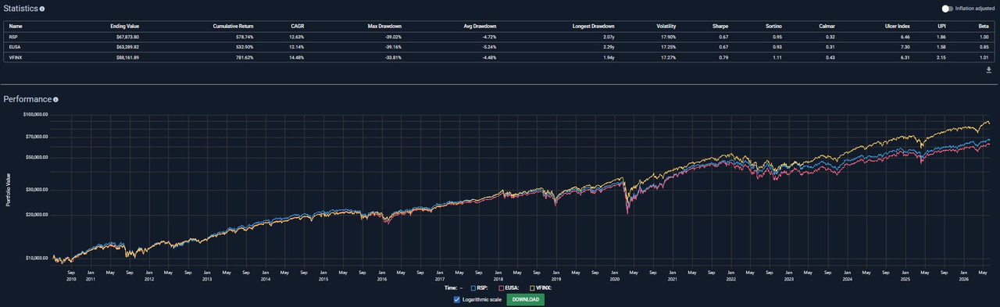Click the Performance section heading
Screen dimensions: 1000x307
(27, 100)
